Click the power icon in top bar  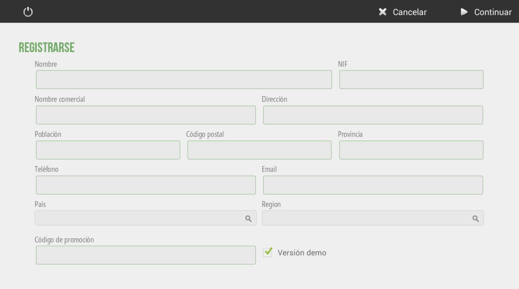tap(28, 12)
